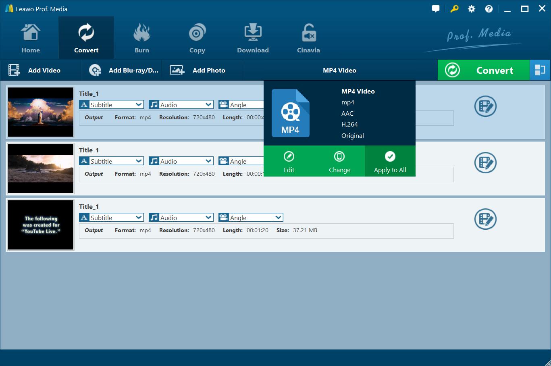Expand the Angle dropdown of the third title
Viewport: 551px width, 366px height.
278,218
